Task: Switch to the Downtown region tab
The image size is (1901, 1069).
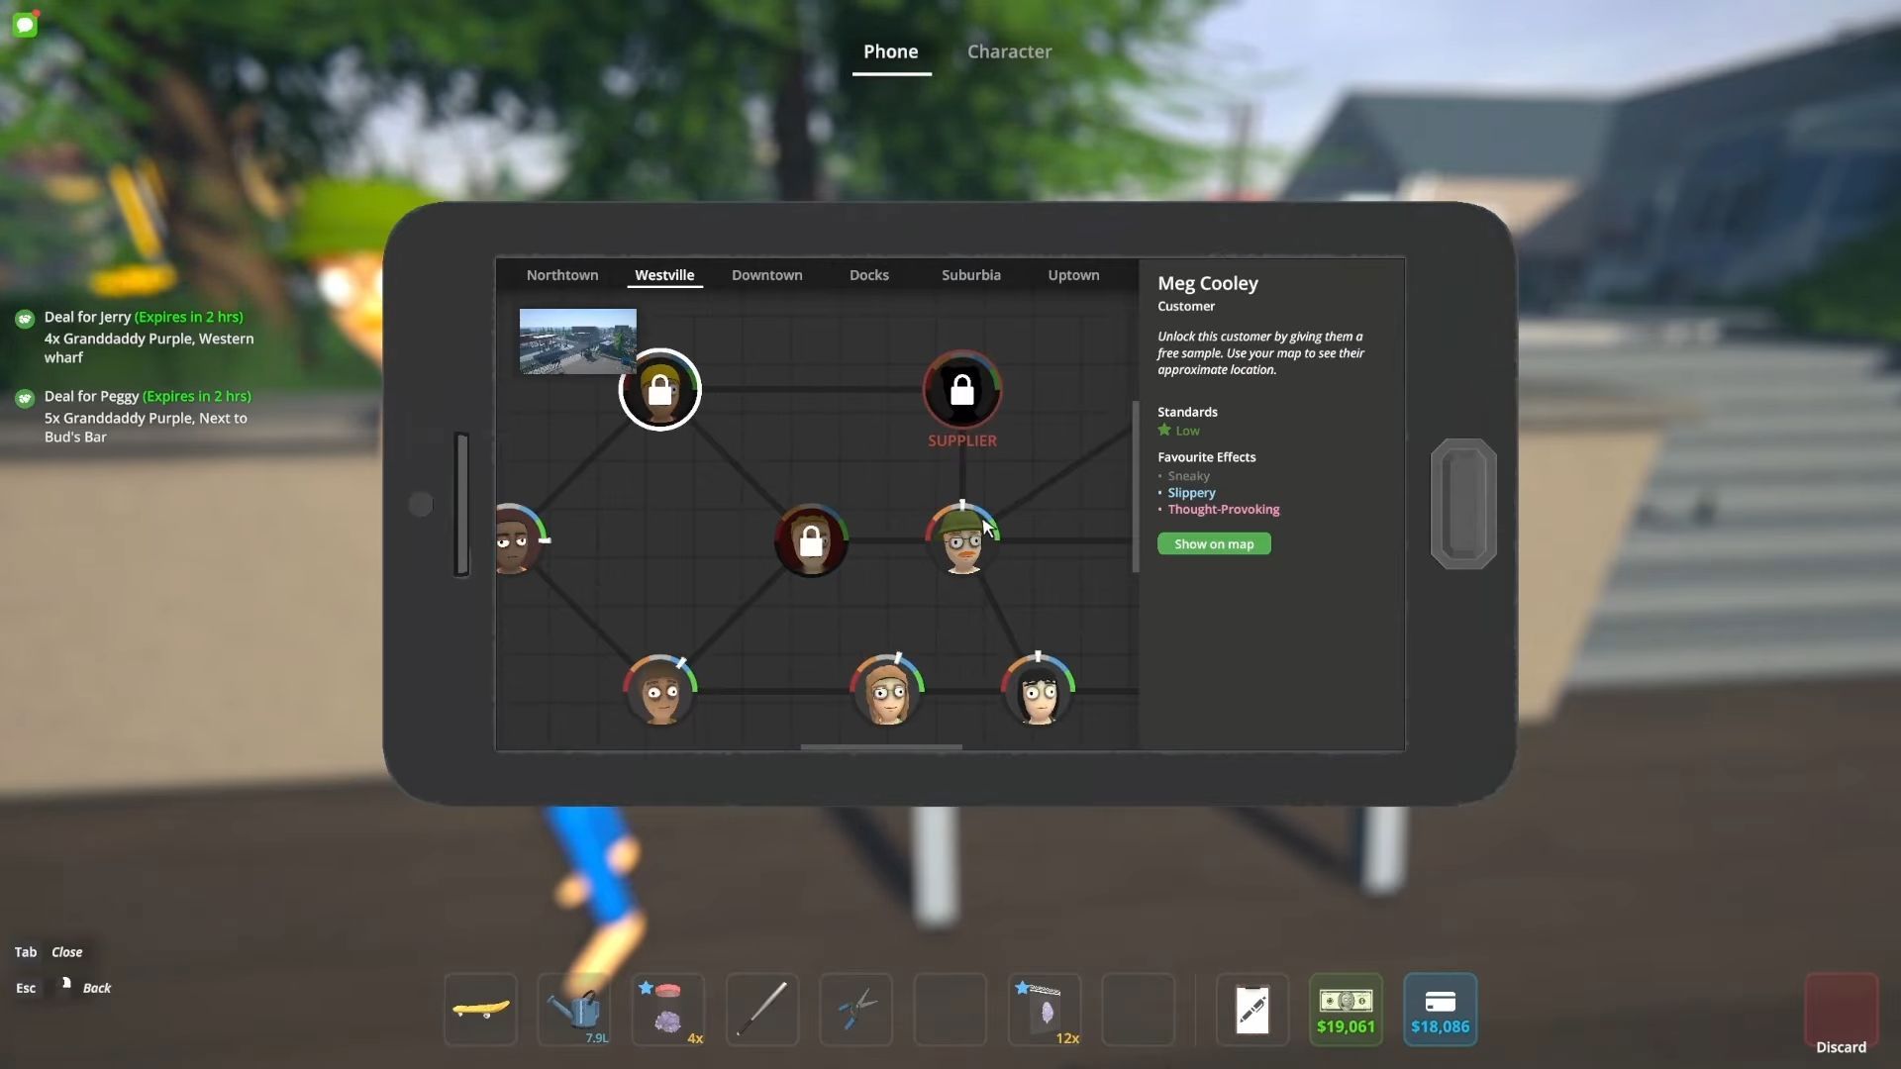Action: 766,275
